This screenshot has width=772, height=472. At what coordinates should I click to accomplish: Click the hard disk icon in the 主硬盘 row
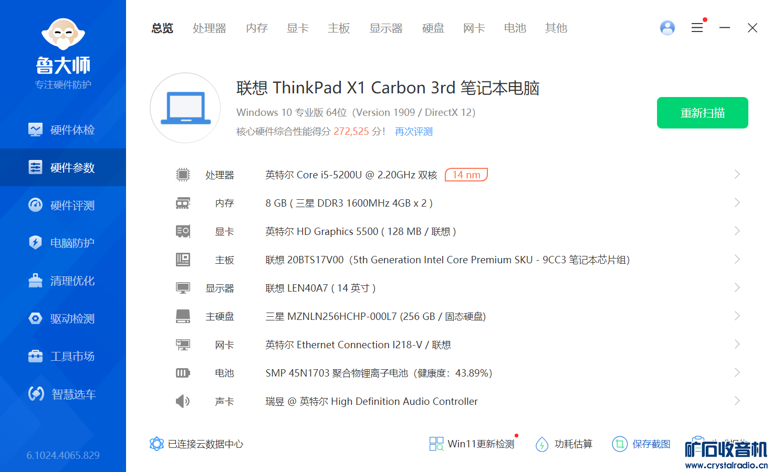(183, 316)
